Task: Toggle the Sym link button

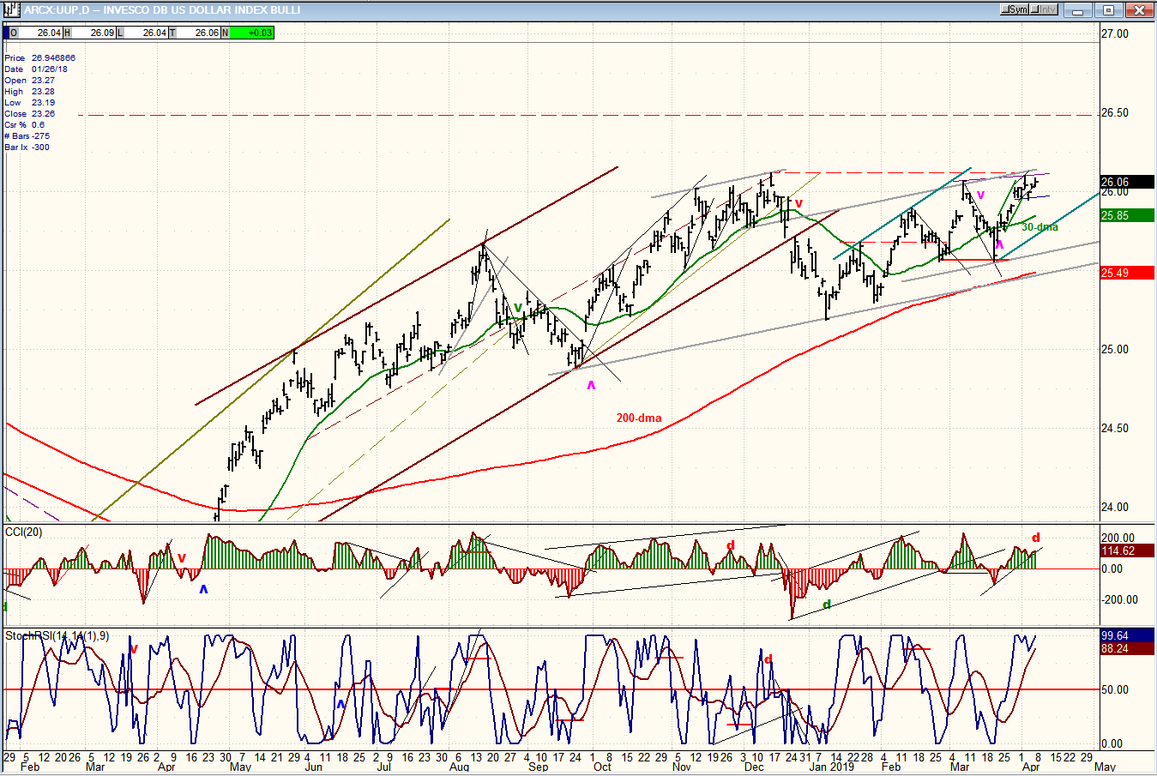Action: 1015,9
